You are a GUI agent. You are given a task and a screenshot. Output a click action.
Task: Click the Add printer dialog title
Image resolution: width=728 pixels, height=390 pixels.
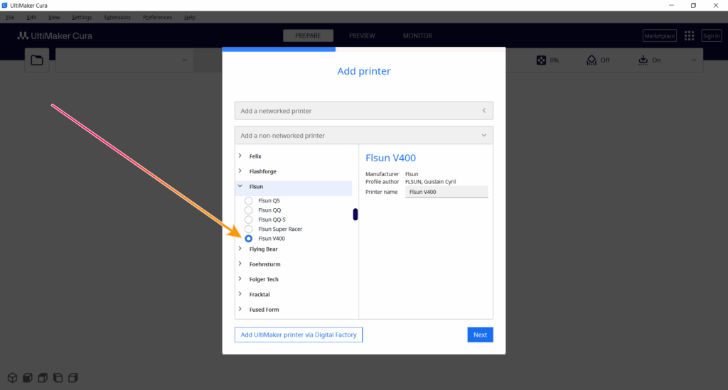(364, 71)
